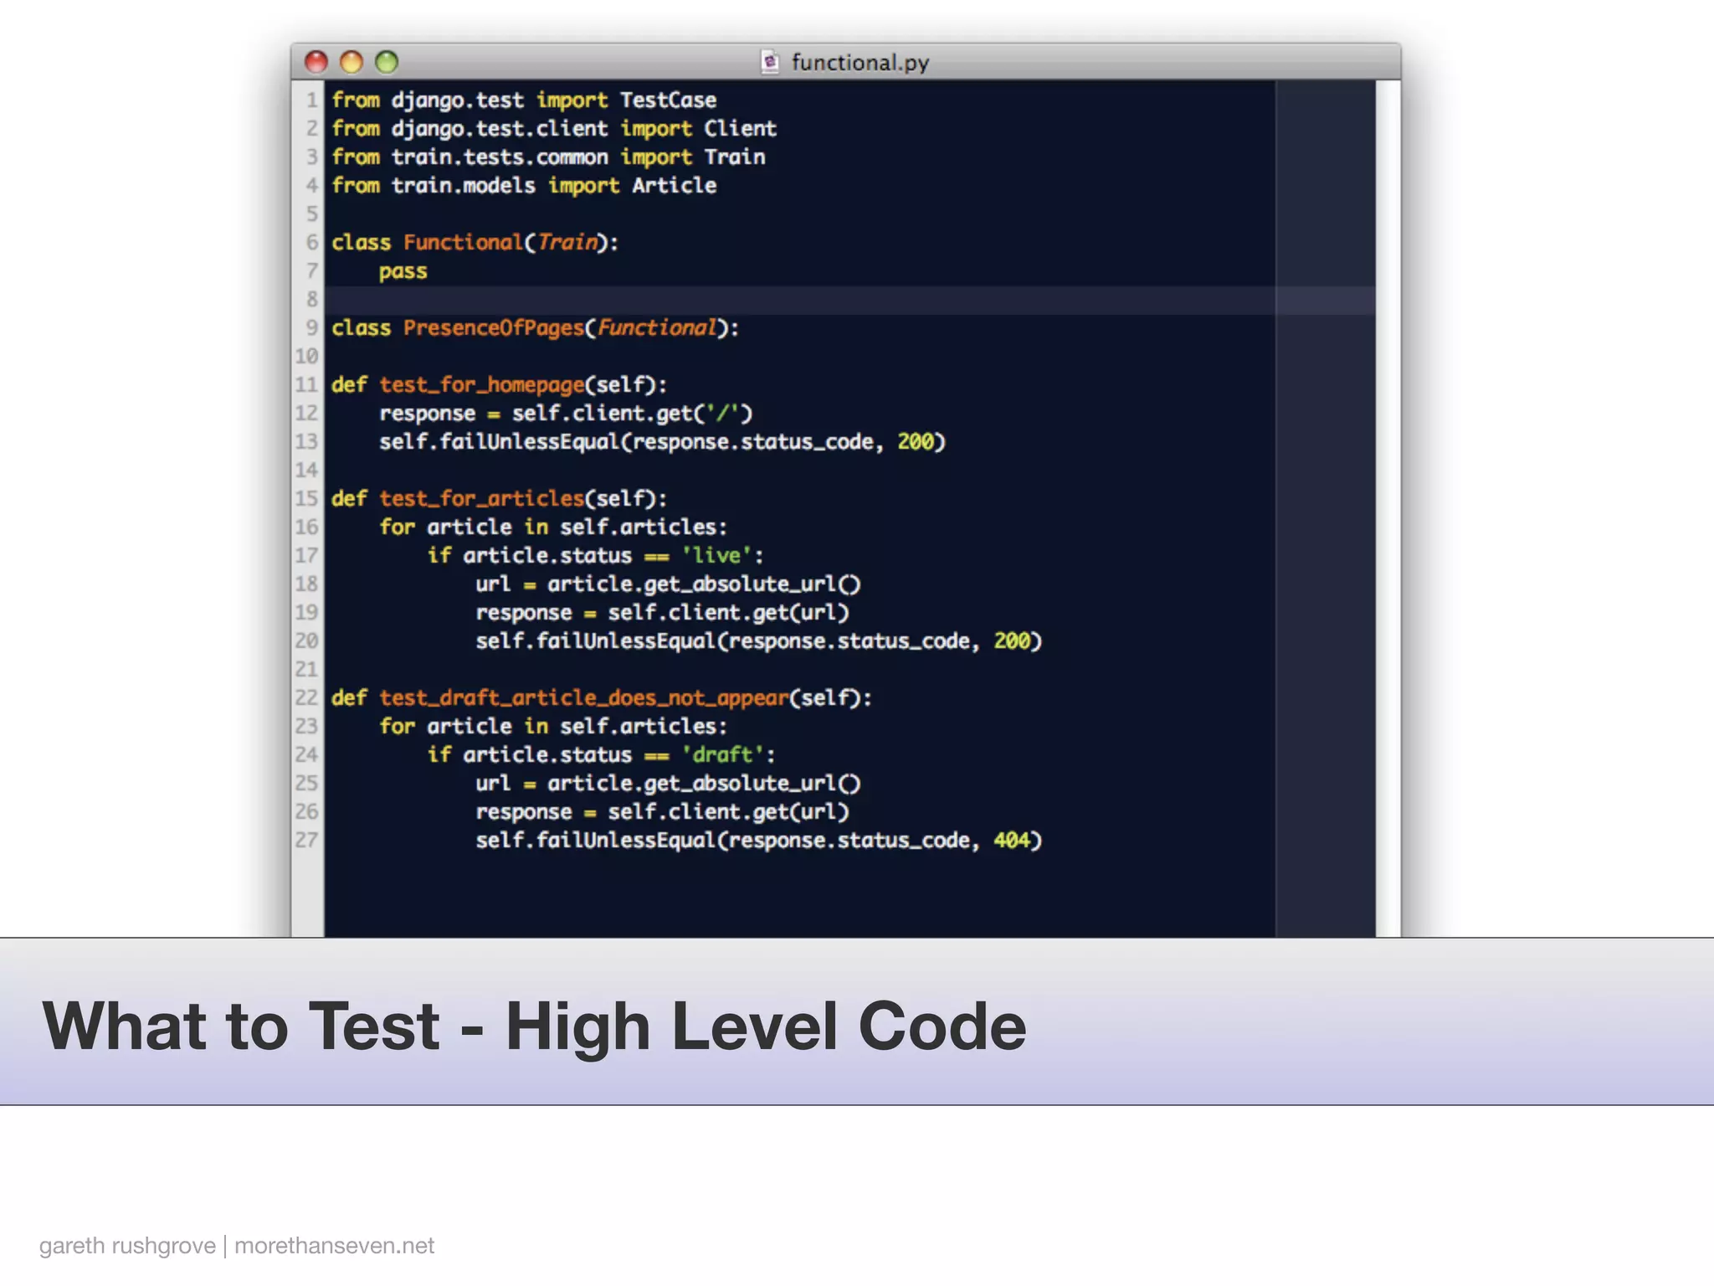Click the test_for_homepage function name
The height and width of the screenshot is (1286, 1714).
[x=481, y=385]
